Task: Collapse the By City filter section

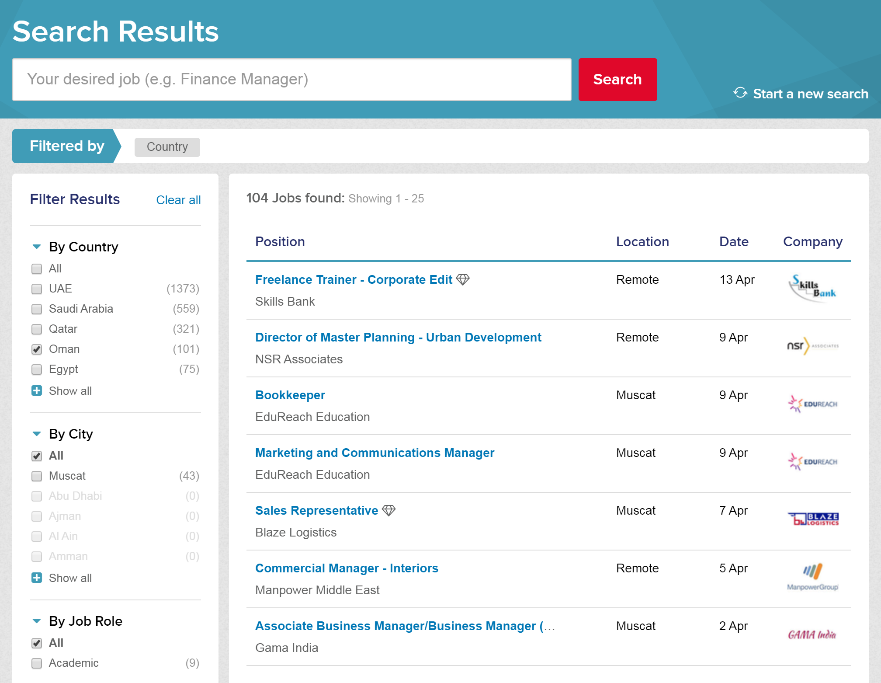Action: pyautogui.click(x=36, y=433)
